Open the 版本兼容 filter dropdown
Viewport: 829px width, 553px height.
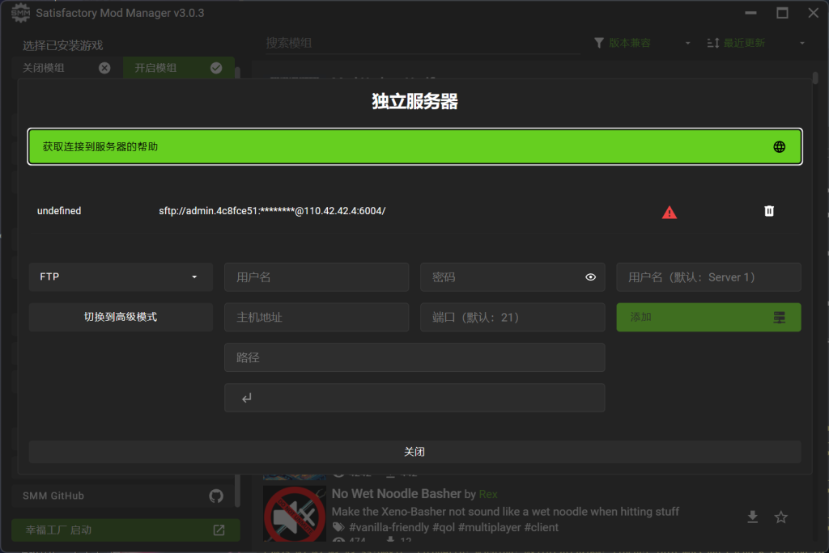pos(642,43)
